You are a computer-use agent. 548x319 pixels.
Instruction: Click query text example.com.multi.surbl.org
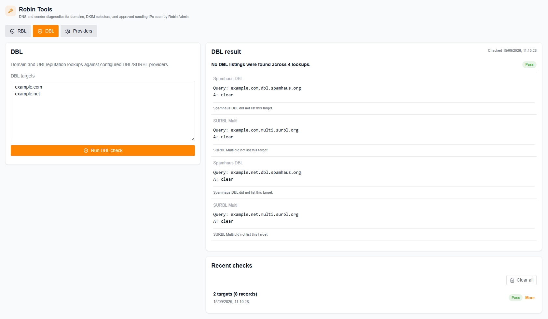(x=265, y=130)
